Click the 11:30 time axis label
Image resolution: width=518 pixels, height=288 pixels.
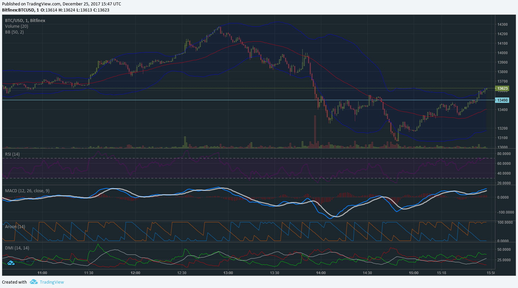click(89, 273)
